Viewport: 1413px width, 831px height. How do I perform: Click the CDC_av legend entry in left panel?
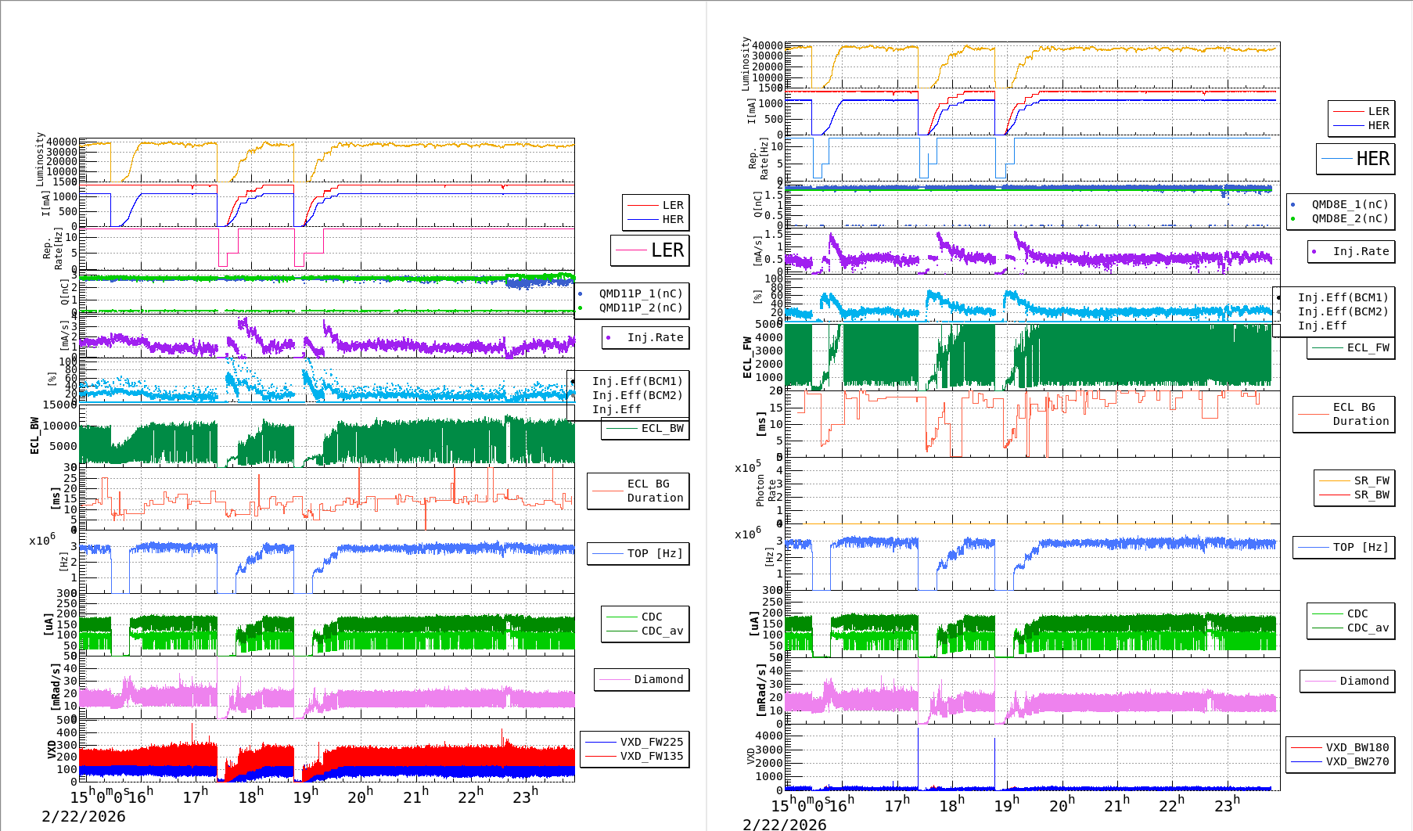662,631
